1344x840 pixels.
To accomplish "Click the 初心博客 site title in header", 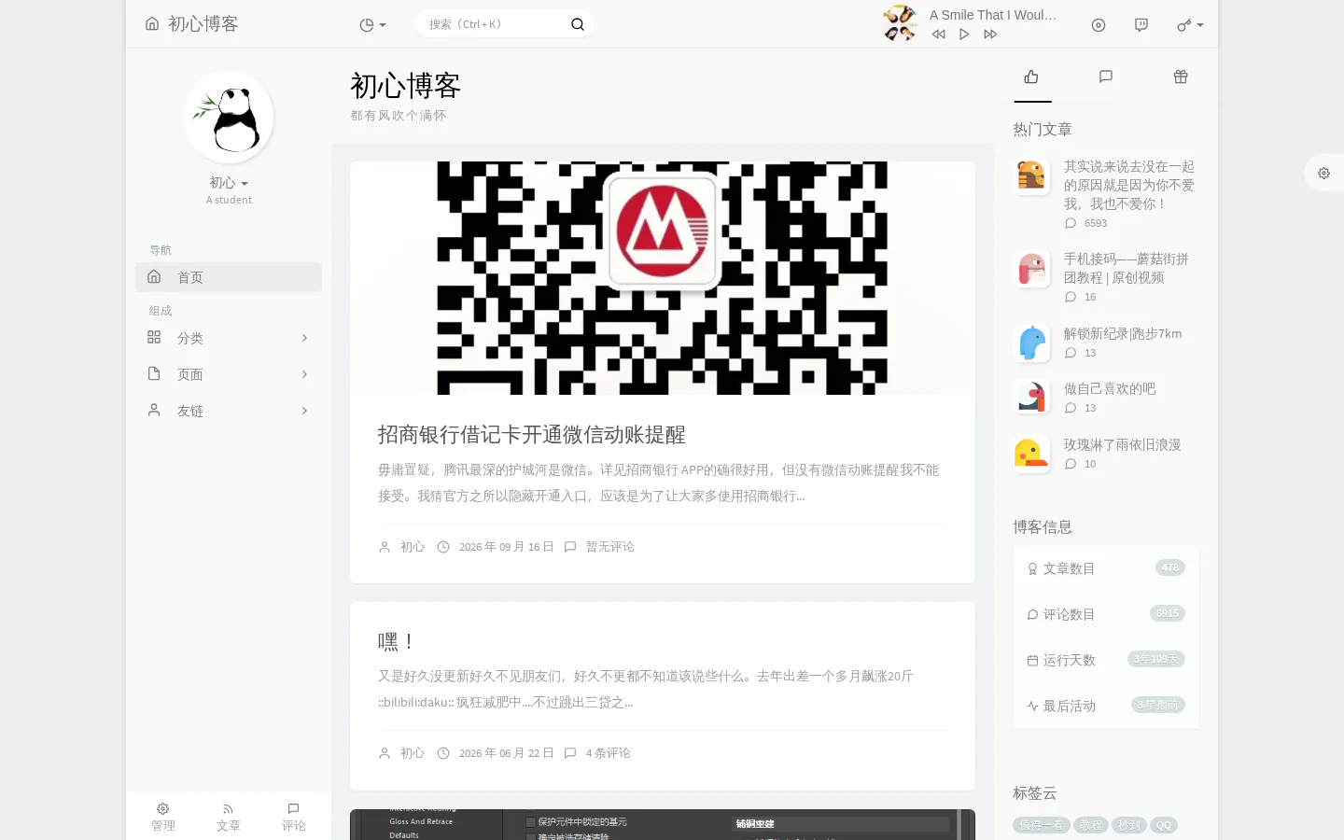I will pyautogui.click(x=203, y=23).
